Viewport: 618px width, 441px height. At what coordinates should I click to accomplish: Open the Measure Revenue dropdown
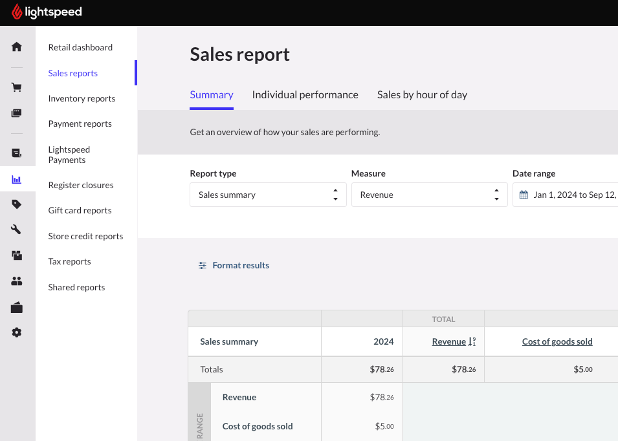(x=429, y=195)
